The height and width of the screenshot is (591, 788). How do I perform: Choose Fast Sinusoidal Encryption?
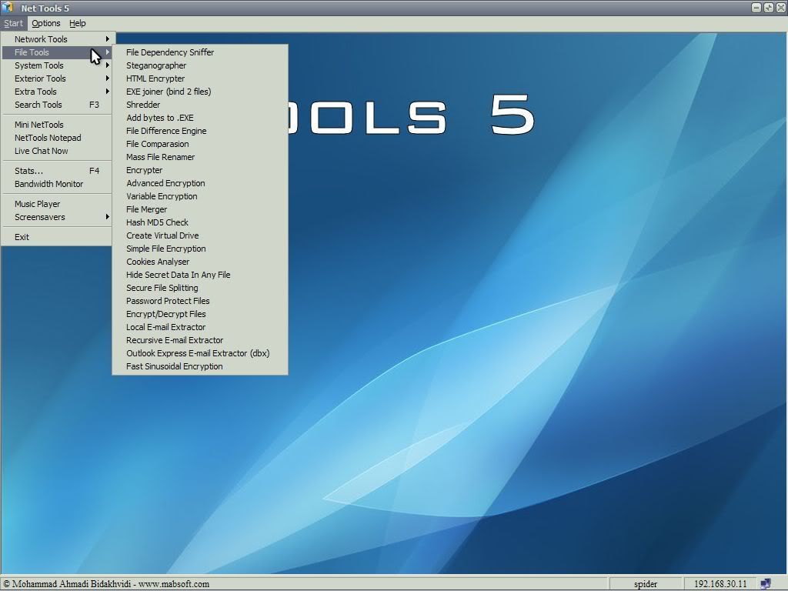[x=200, y=366]
